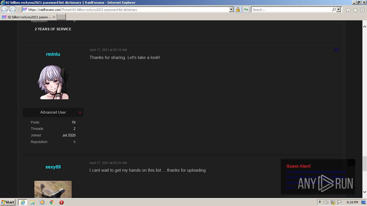The image size is (367, 206).
Task: Click the April 17, 2021 at 05:18 AM timestamp
Action: (x=108, y=50)
